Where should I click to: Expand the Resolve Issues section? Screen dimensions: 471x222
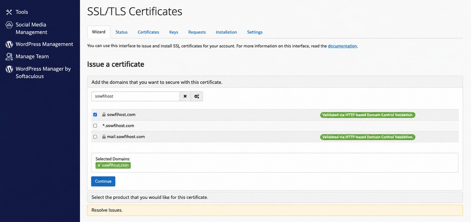pos(275,210)
